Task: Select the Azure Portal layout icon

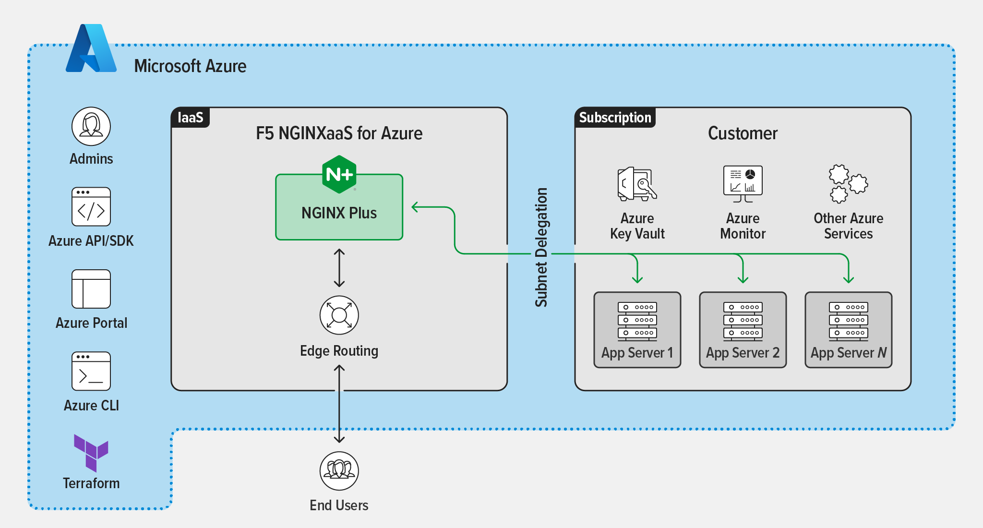Action: pyautogui.click(x=91, y=289)
